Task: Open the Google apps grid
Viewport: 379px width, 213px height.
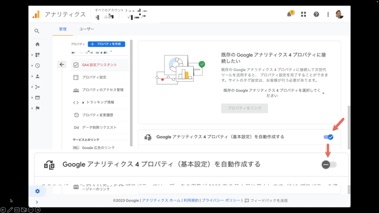Action: coord(303,14)
